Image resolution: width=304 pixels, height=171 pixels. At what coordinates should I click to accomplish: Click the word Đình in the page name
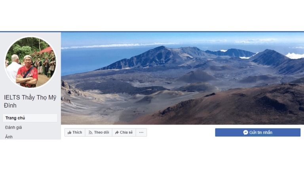coord(10,105)
